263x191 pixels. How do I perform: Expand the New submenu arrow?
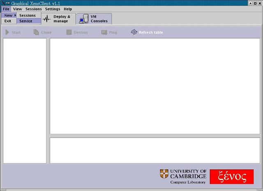15,15
